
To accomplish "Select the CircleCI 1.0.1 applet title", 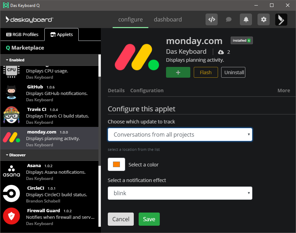I will click(x=41, y=188).
